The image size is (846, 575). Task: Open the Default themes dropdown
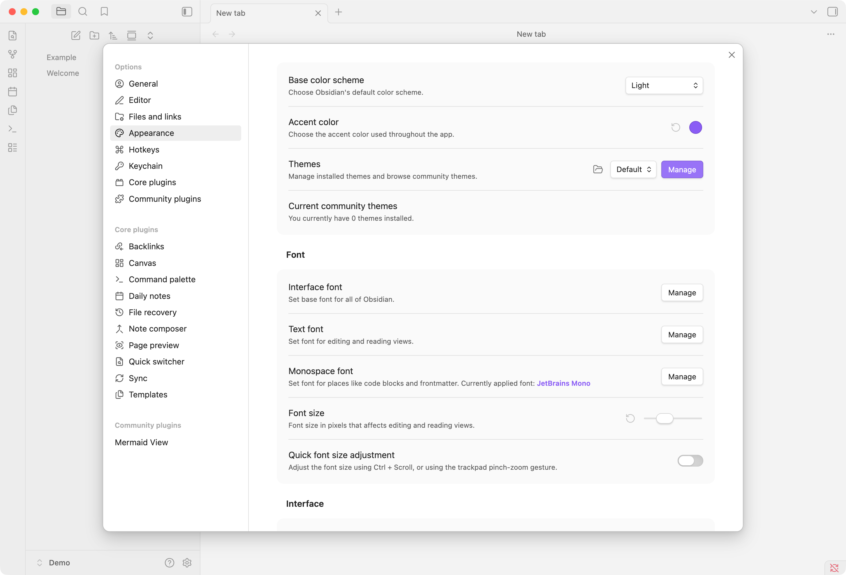point(633,169)
